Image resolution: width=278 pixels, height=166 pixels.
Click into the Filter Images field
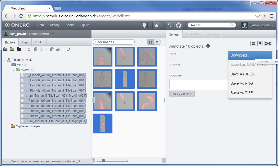coord(113,42)
